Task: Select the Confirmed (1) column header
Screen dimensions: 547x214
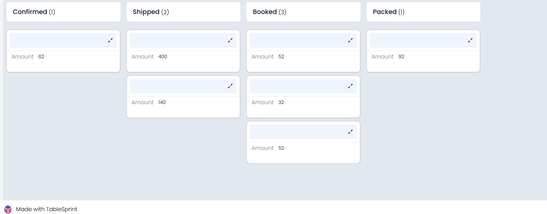Action: click(34, 12)
